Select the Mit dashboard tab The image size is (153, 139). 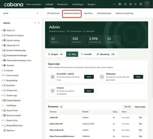click(x=53, y=13)
